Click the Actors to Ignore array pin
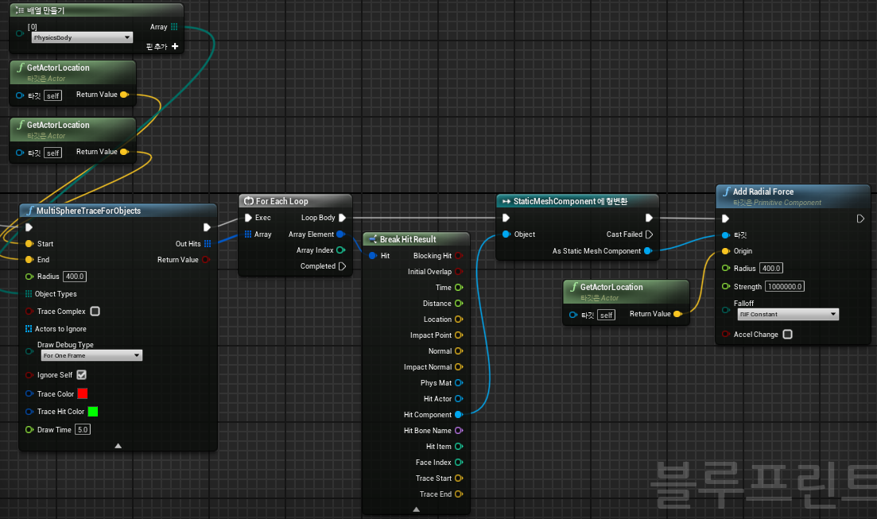The height and width of the screenshot is (519, 877). [x=29, y=329]
